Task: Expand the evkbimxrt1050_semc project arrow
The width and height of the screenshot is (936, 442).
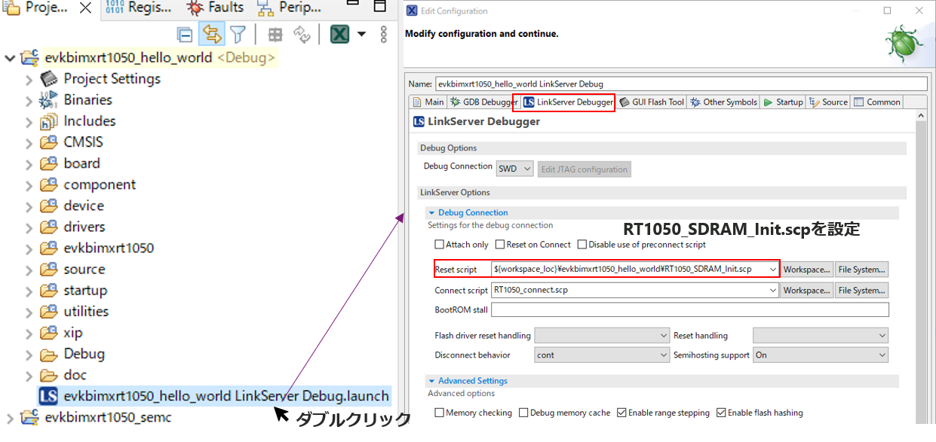Action: click(x=9, y=417)
